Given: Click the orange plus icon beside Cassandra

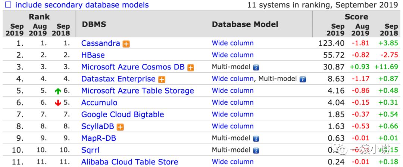Looking at the screenshot, I should click(x=126, y=44).
